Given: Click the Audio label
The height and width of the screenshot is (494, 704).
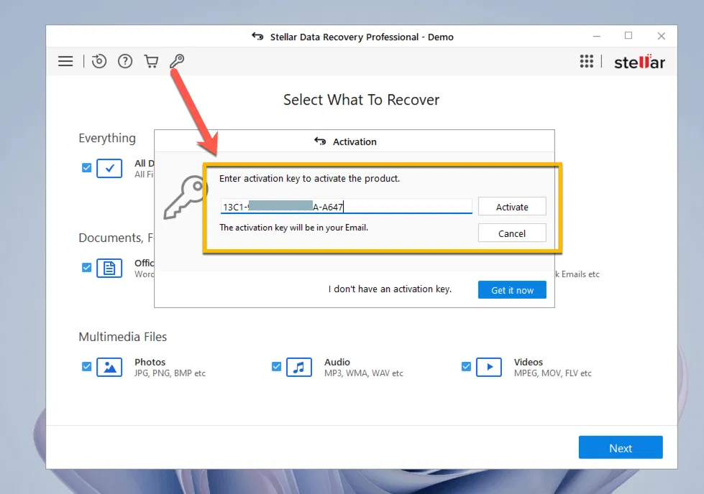Looking at the screenshot, I should click(337, 362).
